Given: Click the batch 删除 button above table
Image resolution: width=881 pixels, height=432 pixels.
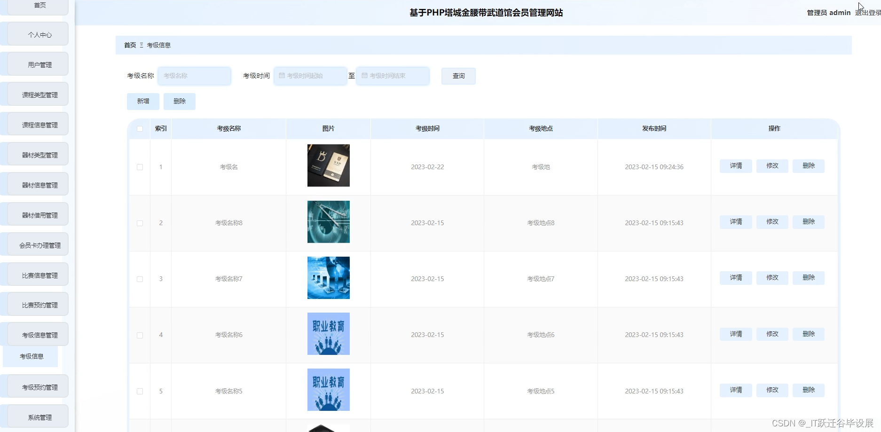Looking at the screenshot, I should click(180, 101).
